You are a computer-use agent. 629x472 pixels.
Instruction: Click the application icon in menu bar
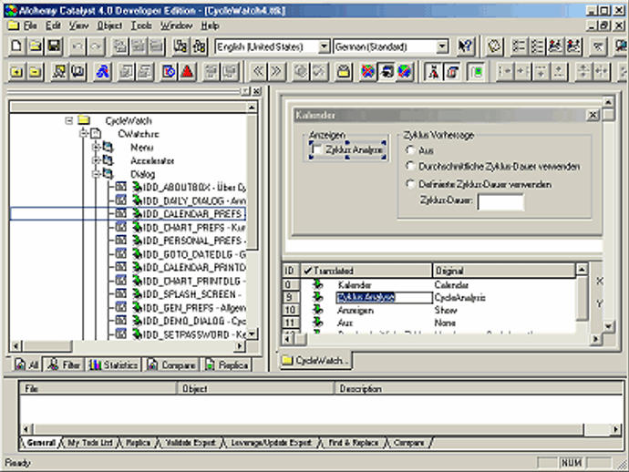click(14, 26)
